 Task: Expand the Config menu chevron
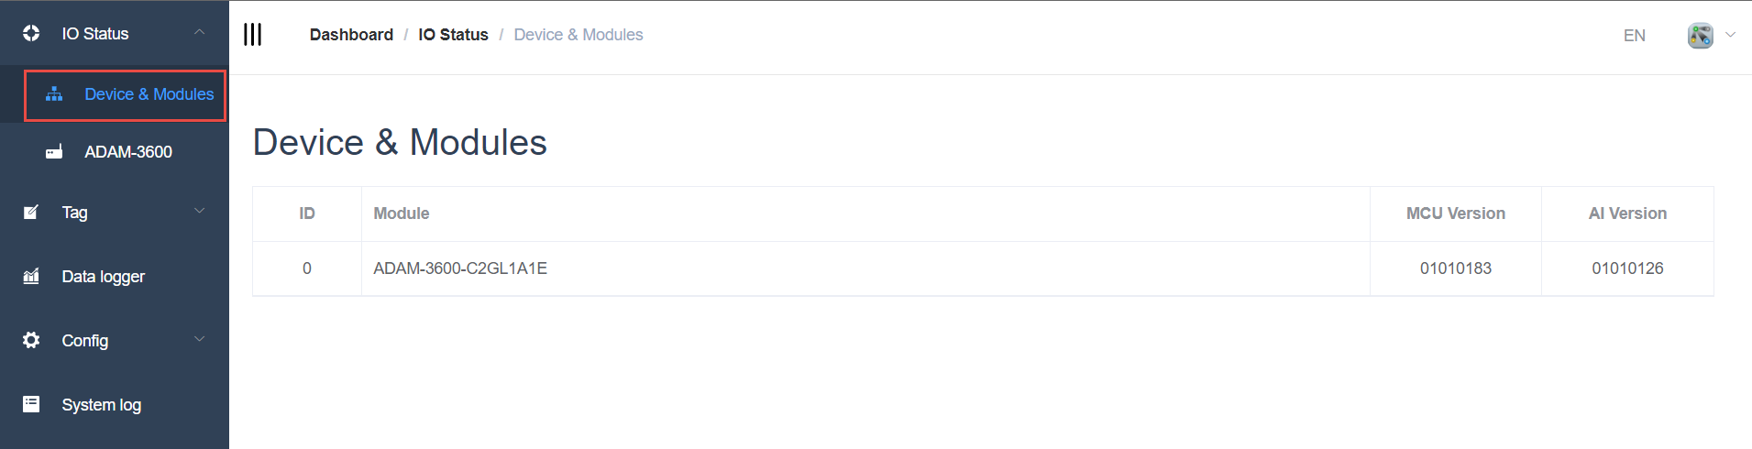pyautogui.click(x=199, y=340)
